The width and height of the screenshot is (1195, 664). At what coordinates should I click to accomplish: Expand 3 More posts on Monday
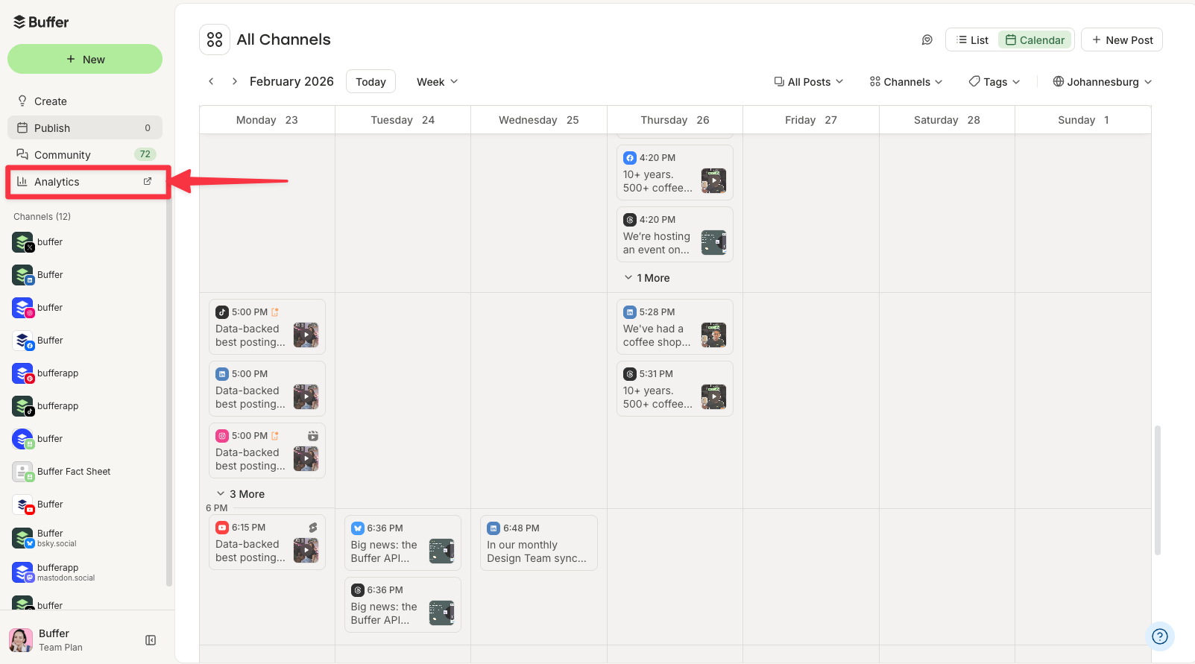[241, 494]
